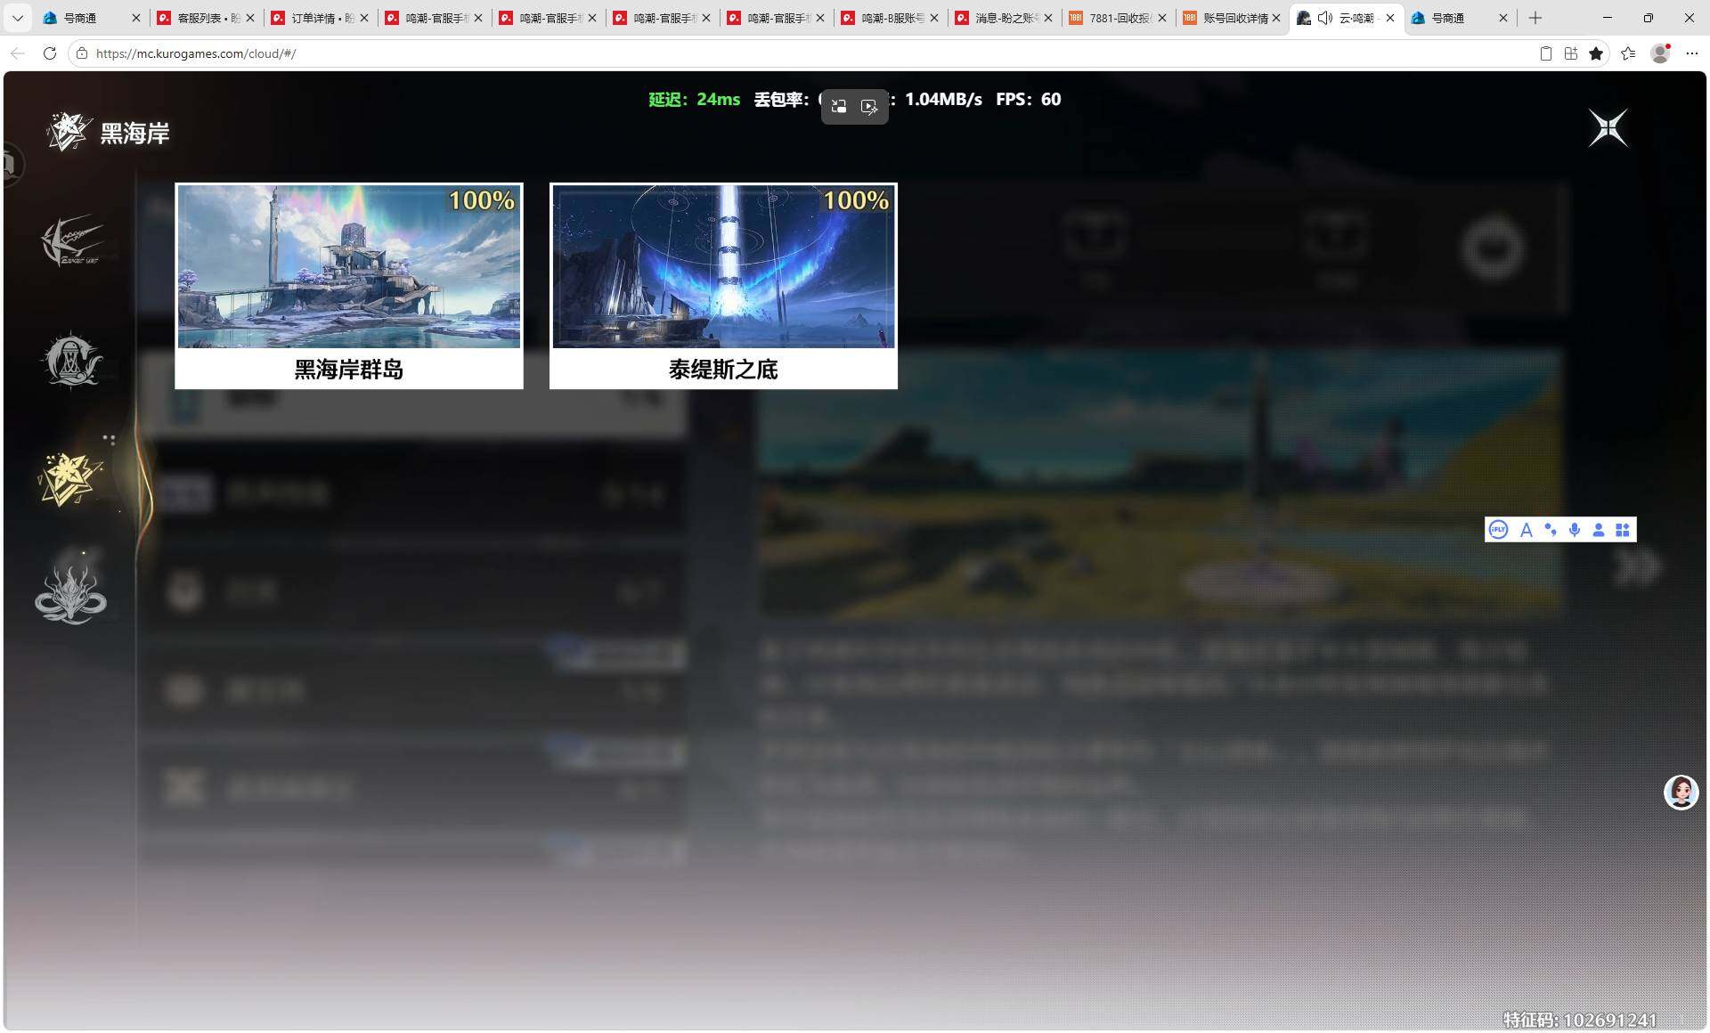Click the clipboard-shaped icon in the address bar
The image size is (1710, 1033).
[1546, 53]
